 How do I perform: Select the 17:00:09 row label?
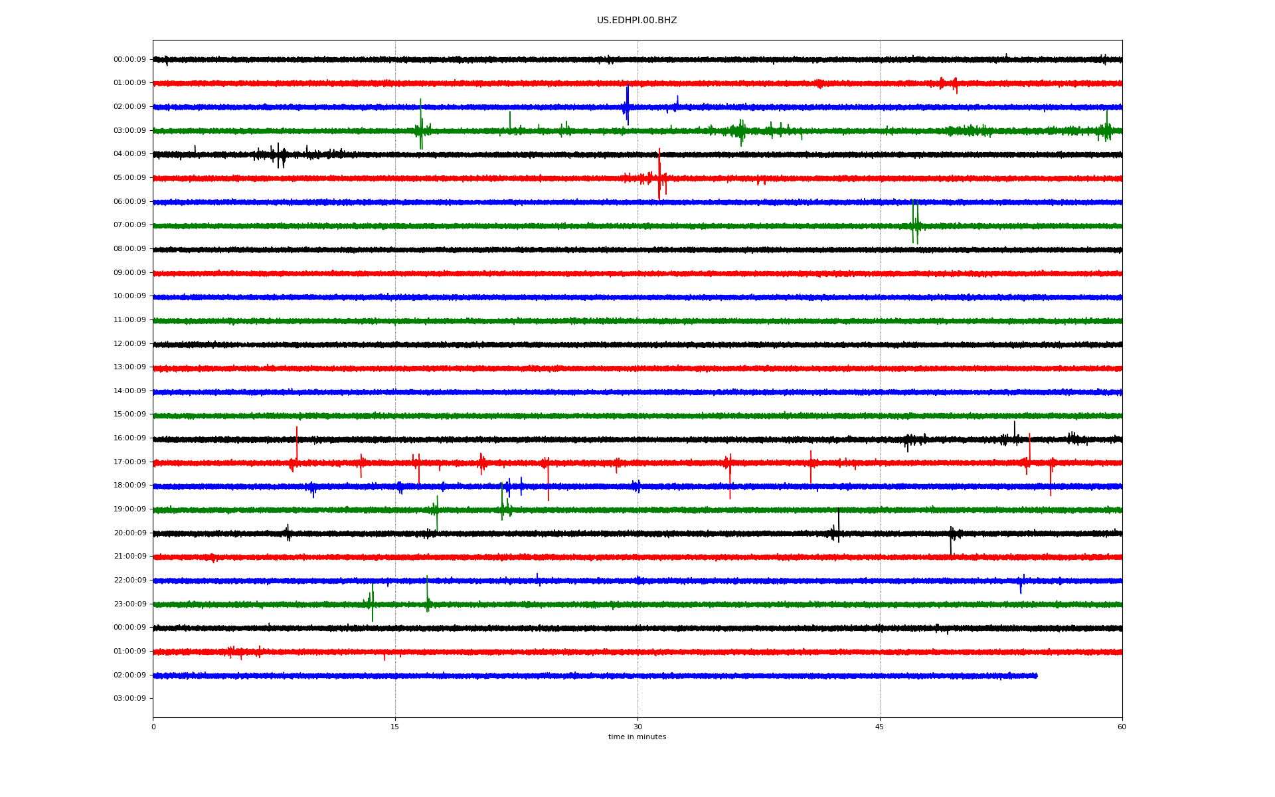pyautogui.click(x=129, y=462)
